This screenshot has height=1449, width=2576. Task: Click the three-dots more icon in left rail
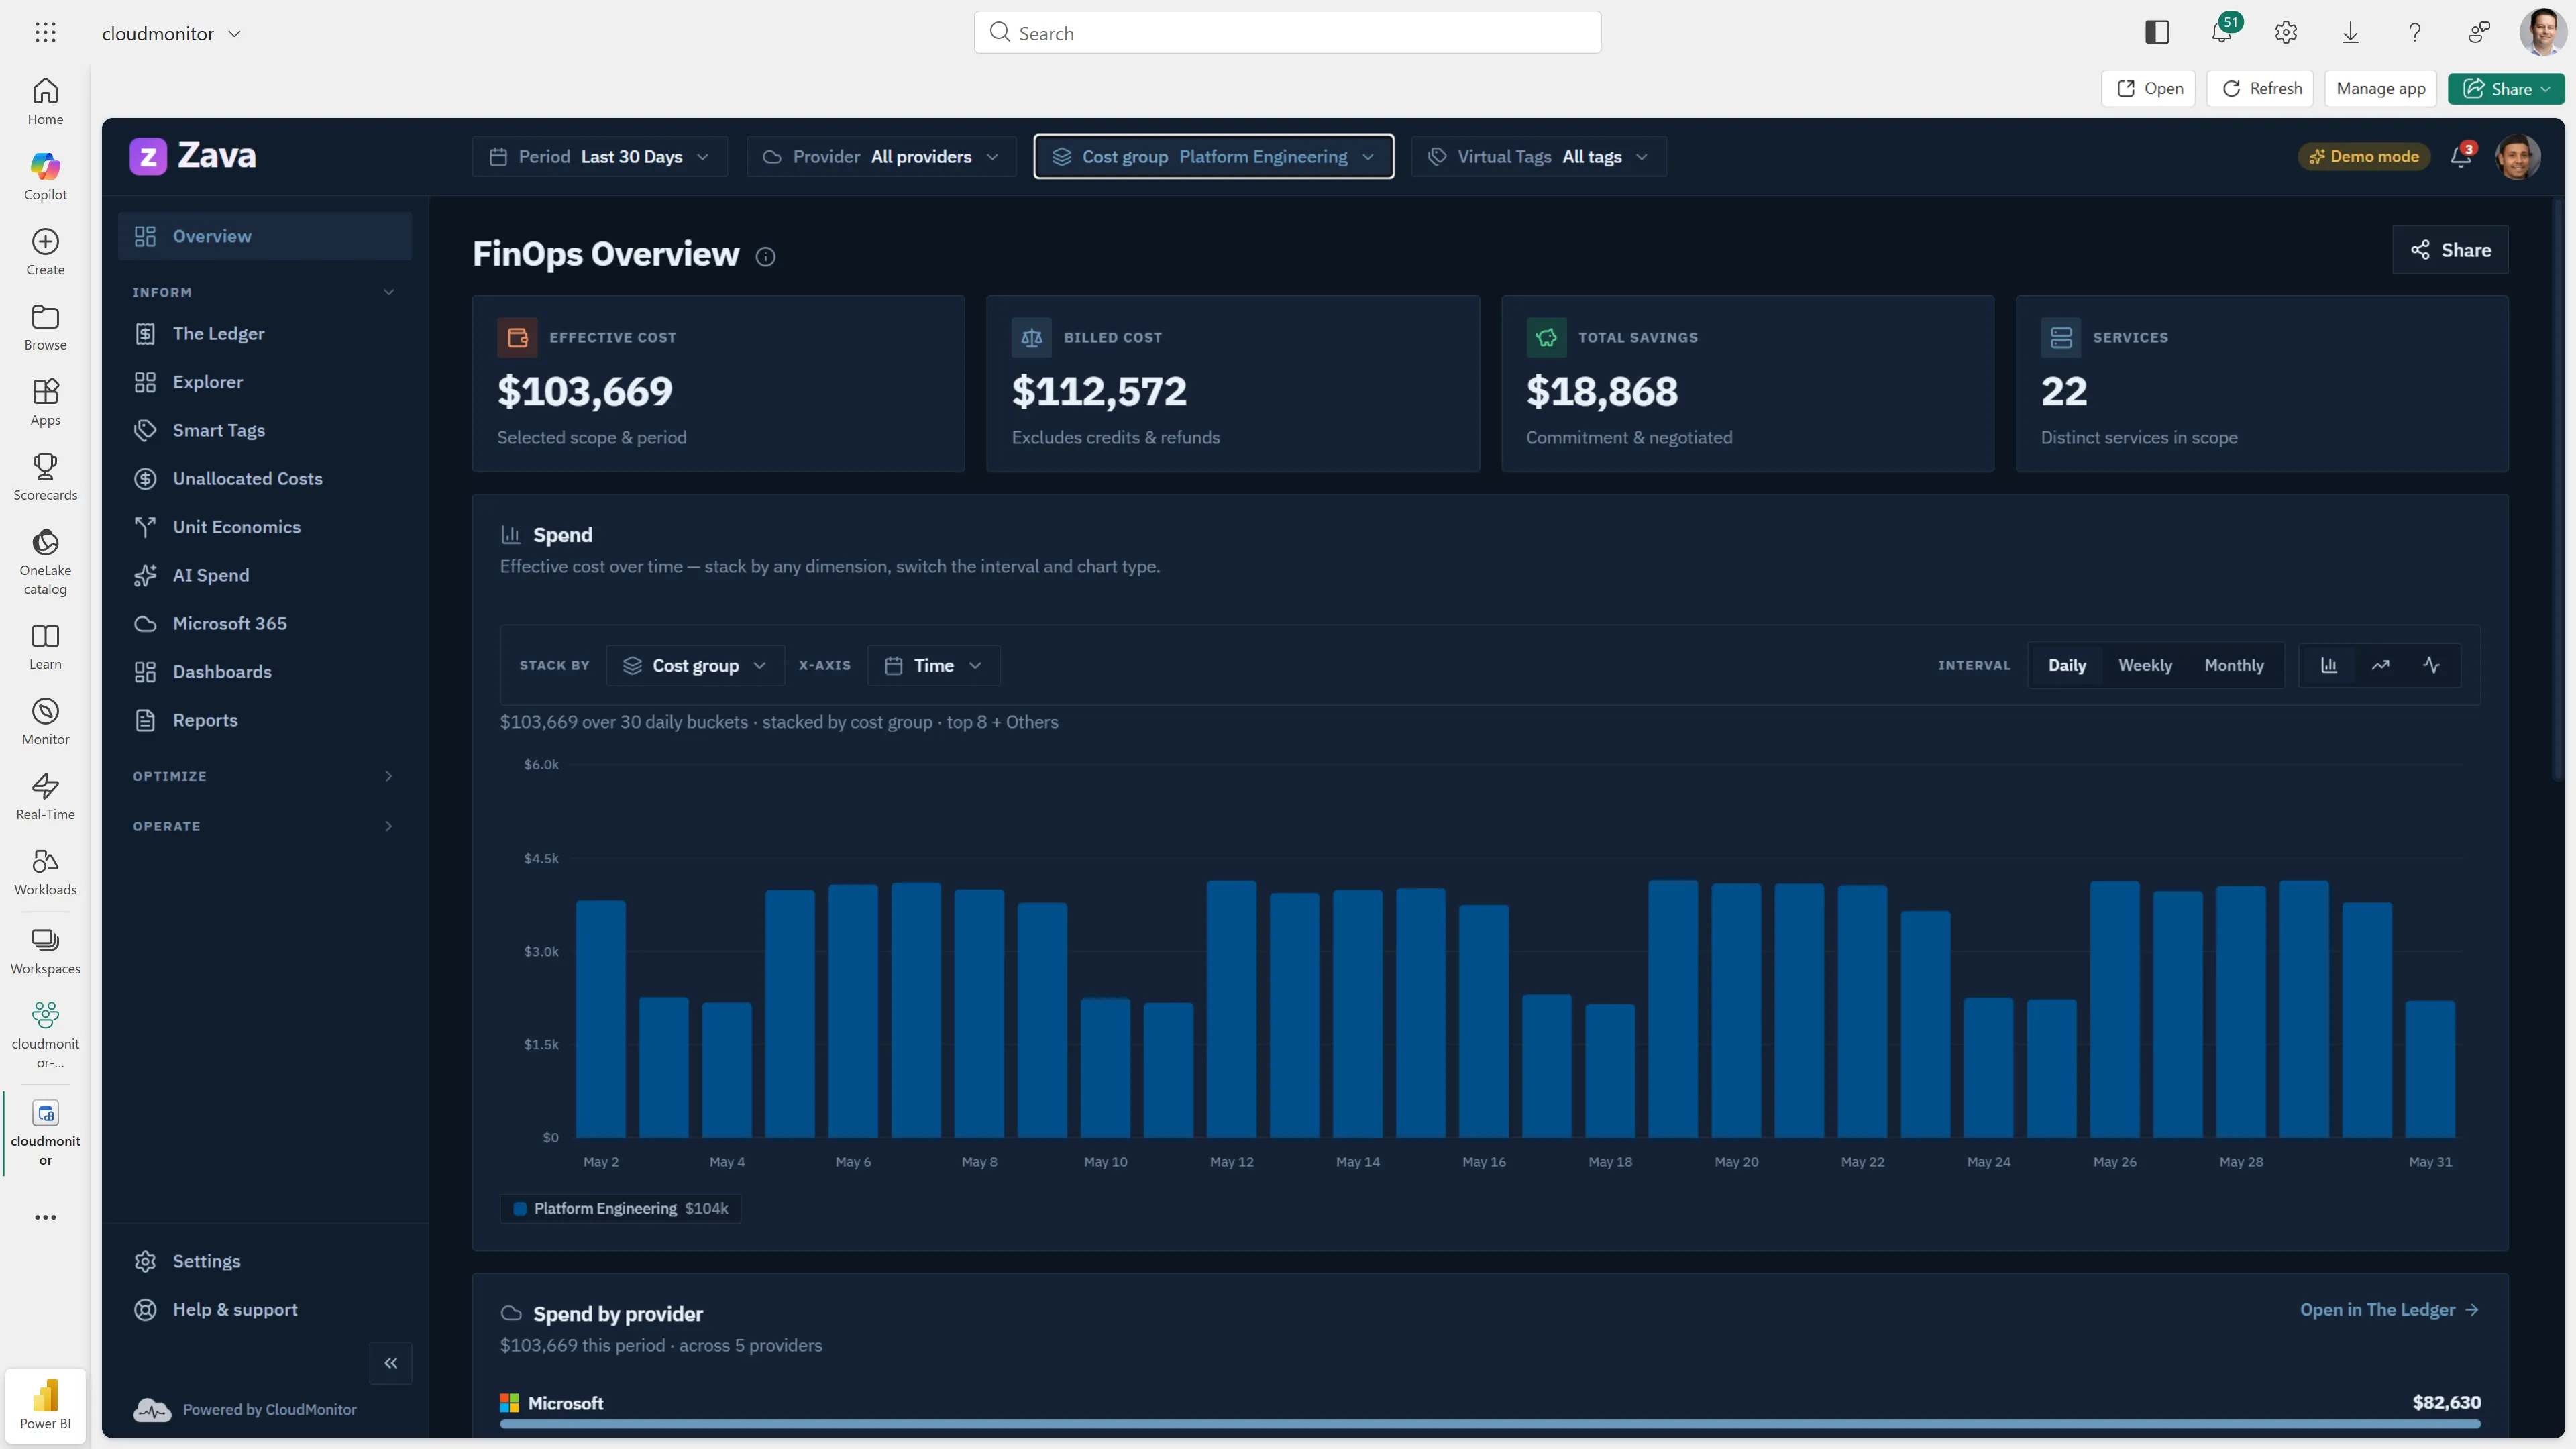[x=45, y=1217]
